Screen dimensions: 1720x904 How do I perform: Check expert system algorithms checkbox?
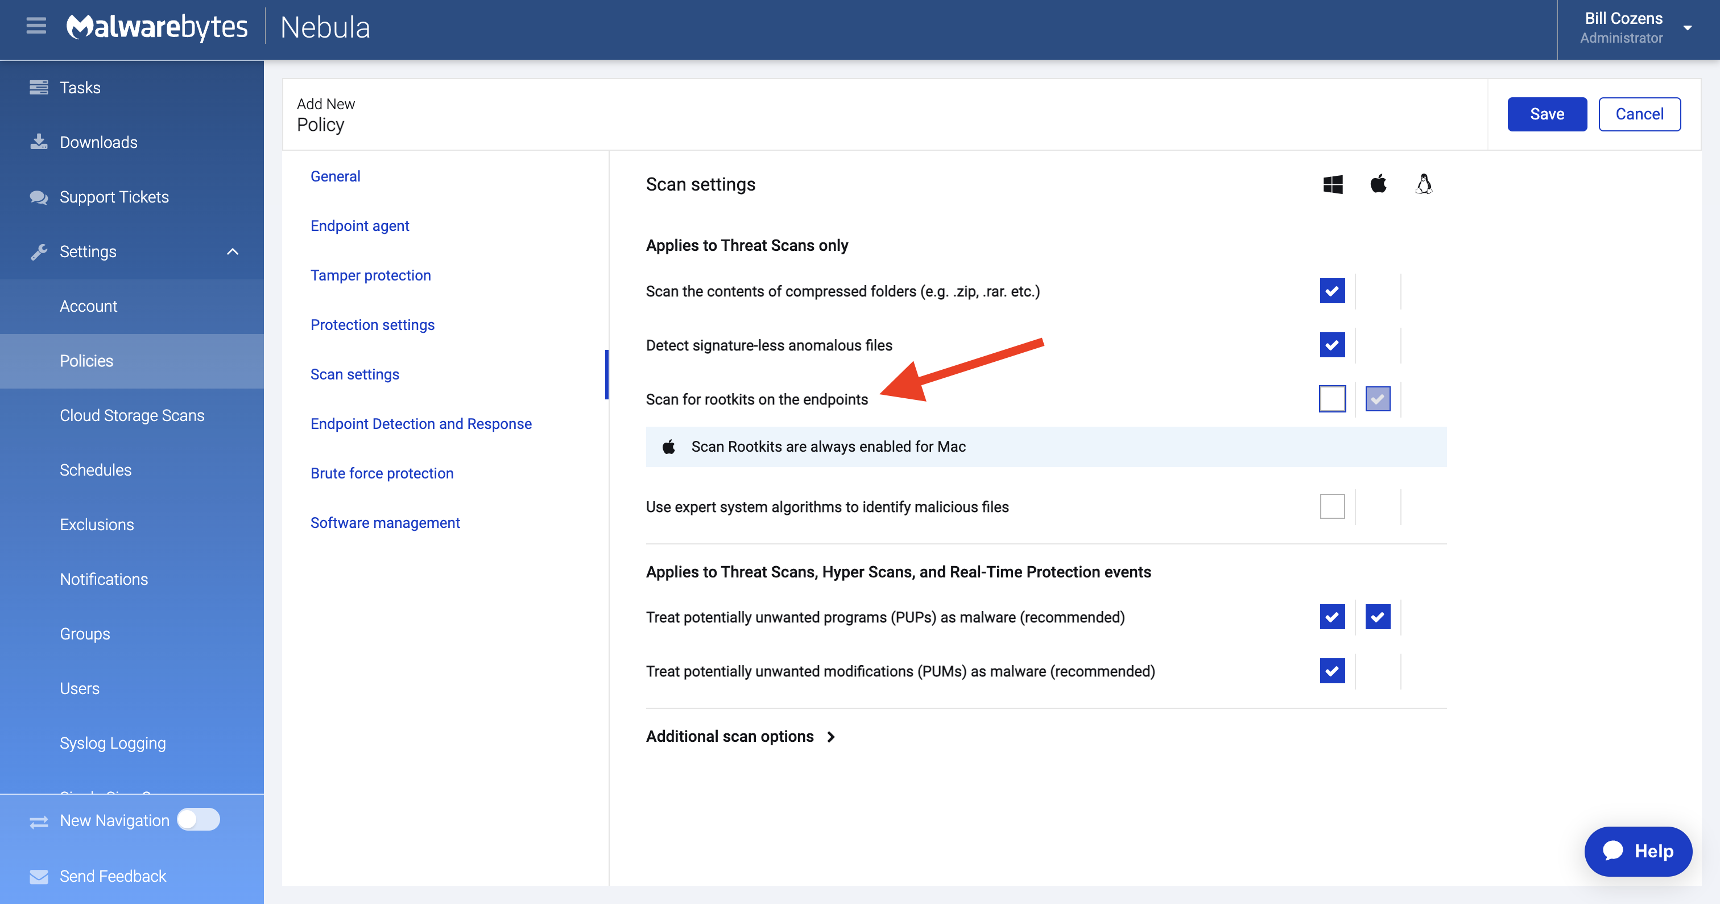1332,506
